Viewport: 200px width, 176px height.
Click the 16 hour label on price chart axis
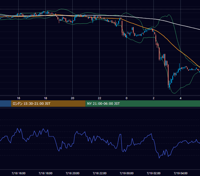(19, 98)
